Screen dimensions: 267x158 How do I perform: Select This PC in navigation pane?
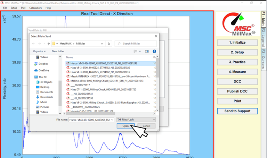pos(41,77)
